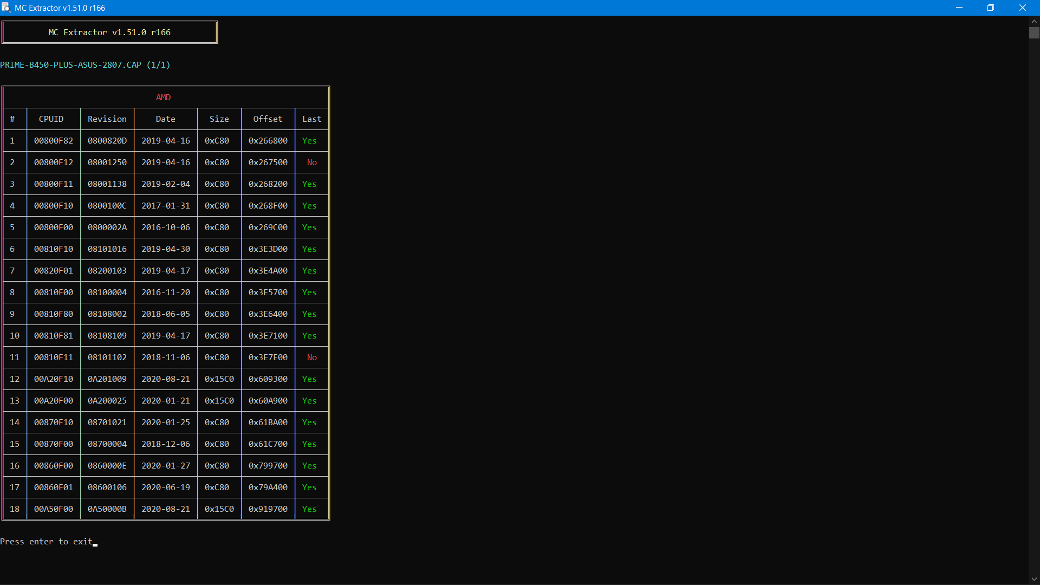Click offset 0x919700 in the last row
1040x585 pixels.
click(x=268, y=509)
